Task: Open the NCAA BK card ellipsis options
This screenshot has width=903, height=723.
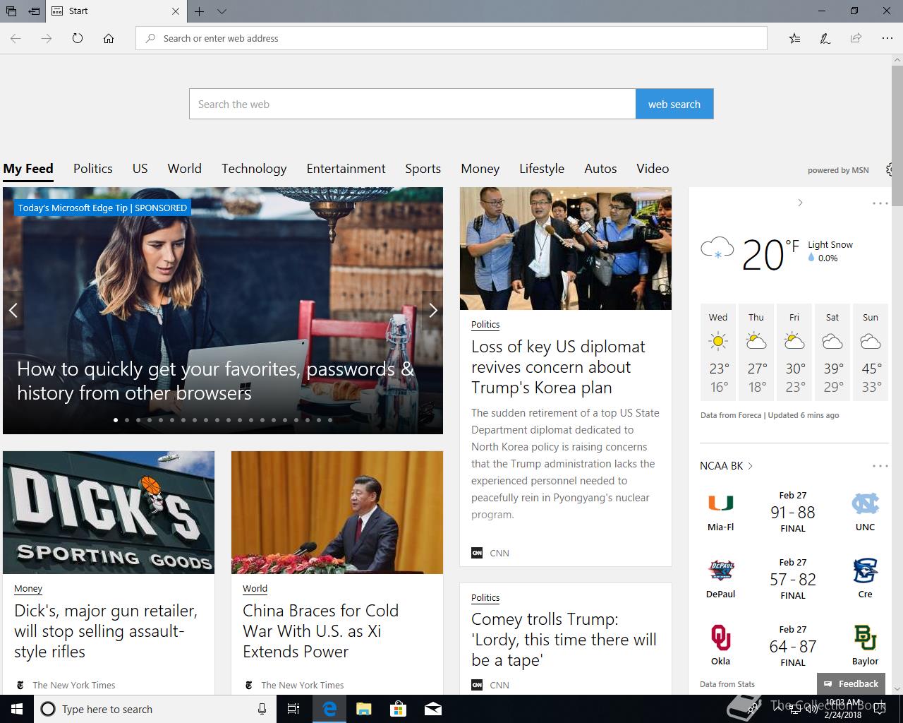Action: [880, 466]
